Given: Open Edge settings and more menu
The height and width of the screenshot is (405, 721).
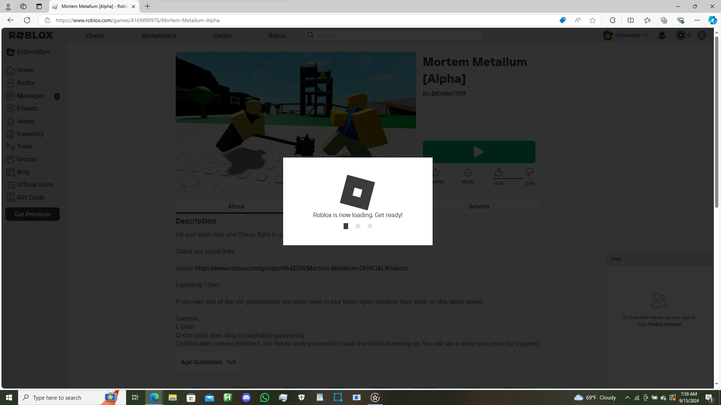Looking at the screenshot, I should pyautogui.click(x=697, y=20).
